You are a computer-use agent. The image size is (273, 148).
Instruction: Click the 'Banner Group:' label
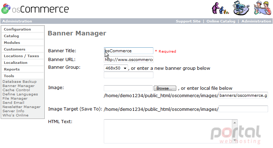coord(64,67)
